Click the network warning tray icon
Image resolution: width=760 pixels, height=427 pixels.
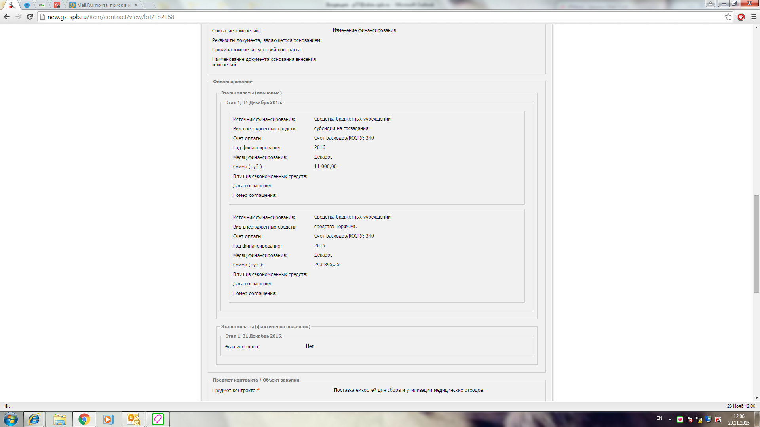coord(699,419)
